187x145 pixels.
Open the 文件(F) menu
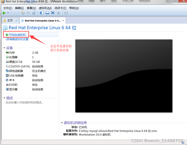coord(8,8)
